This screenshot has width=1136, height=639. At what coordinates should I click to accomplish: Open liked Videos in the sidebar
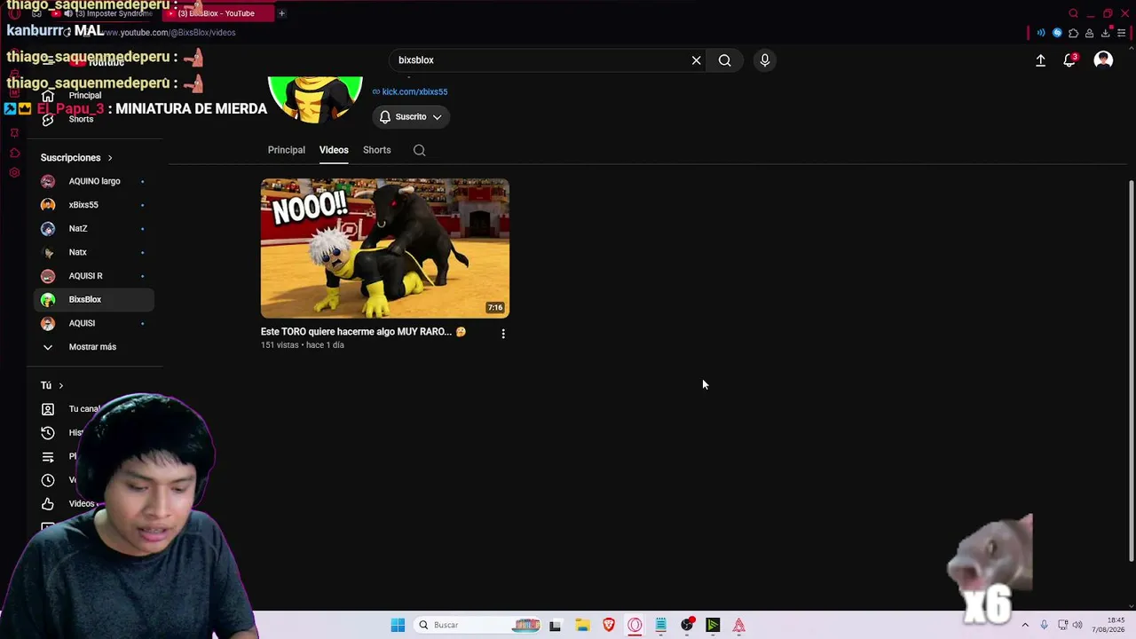pyautogui.click(x=69, y=504)
